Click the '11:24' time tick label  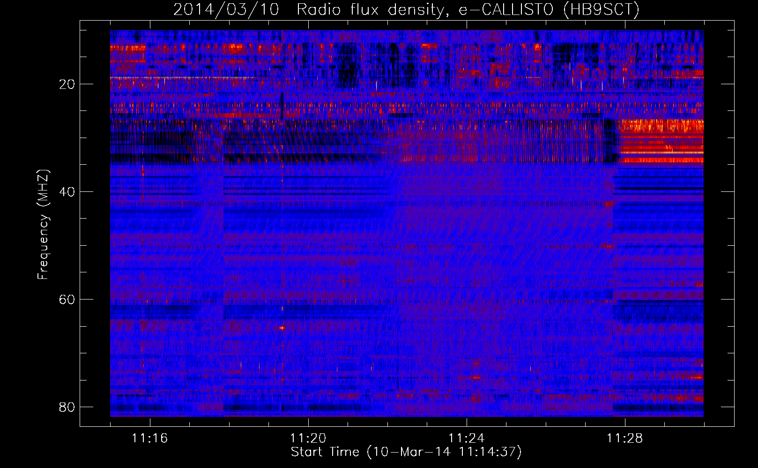tap(466, 439)
